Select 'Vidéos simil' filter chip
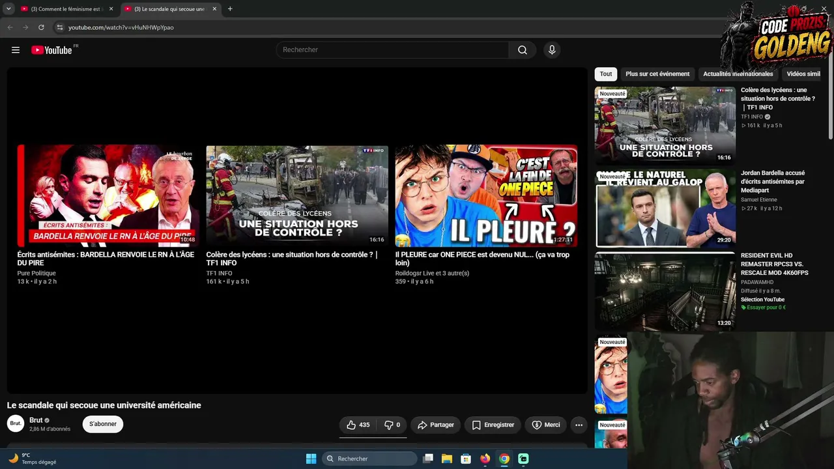Screen dimensions: 834x469 804,74
